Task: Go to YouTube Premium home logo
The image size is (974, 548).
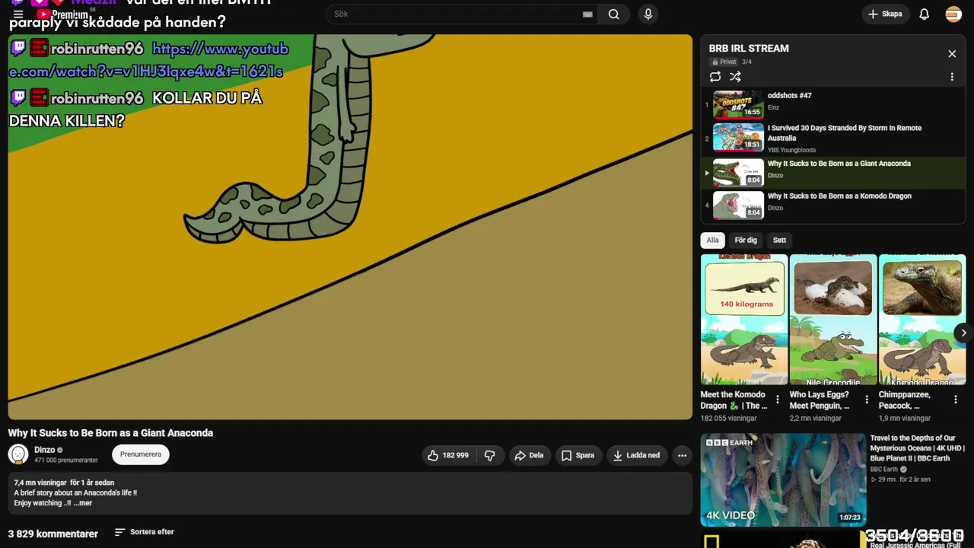Action: click(62, 14)
